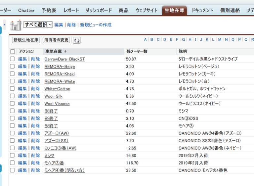This screenshot has height=186, width=254.
Task: Click the sort arrow on the 生地在庫 column
Action: tap(65, 52)
